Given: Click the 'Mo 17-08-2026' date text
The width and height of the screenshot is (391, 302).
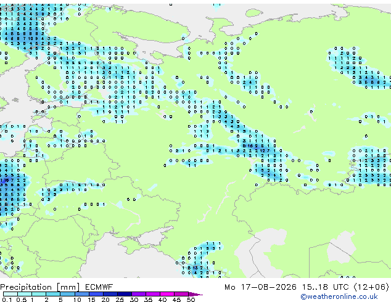Looking at the screenshot, I should (260, 287).
